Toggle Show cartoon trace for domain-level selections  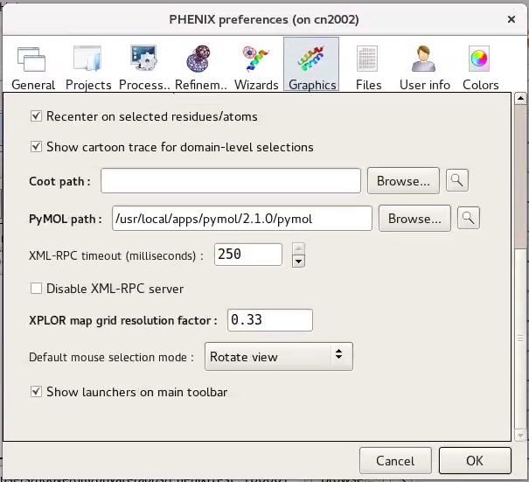point(37,147)
